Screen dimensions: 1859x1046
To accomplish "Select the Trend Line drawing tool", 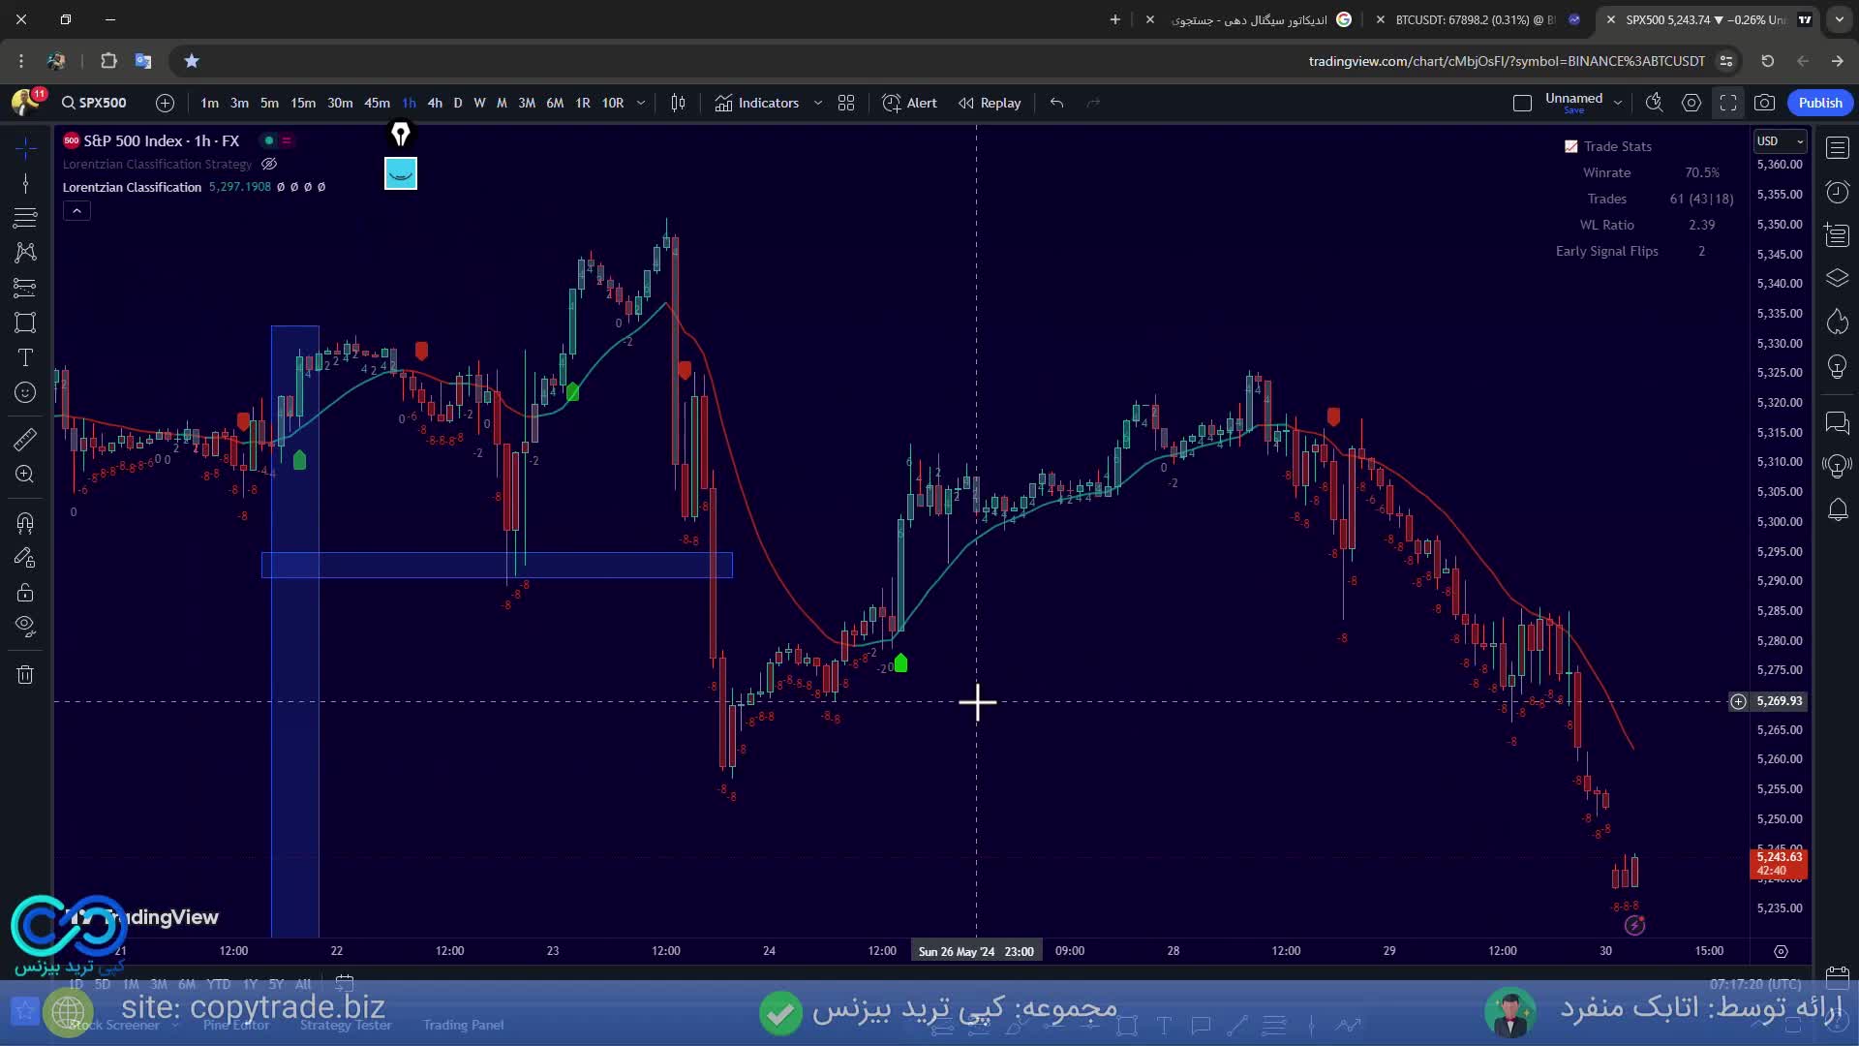I will 25,183.
